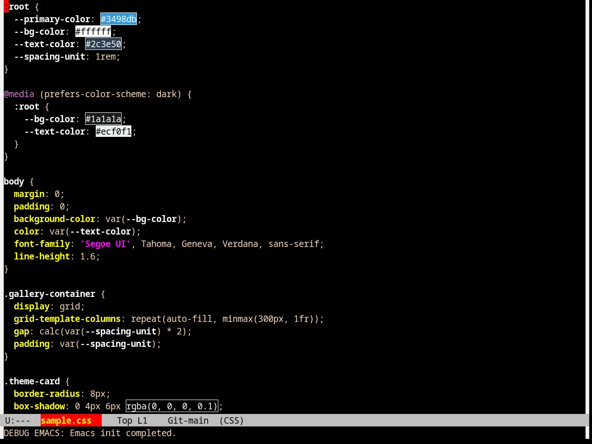Click the --spacing-unit declaration's 1rem value
The image size is (592, 444).
[x=105, y=56]
